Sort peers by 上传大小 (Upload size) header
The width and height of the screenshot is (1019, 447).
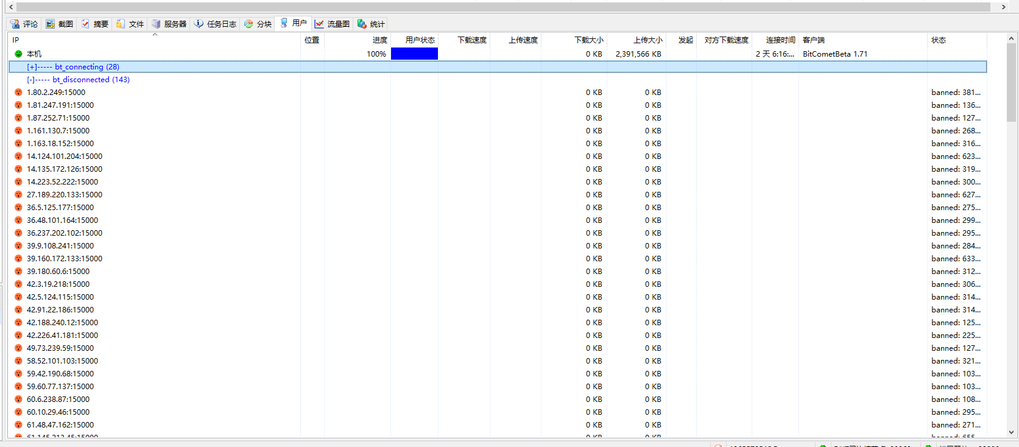[x=647, y=40]
